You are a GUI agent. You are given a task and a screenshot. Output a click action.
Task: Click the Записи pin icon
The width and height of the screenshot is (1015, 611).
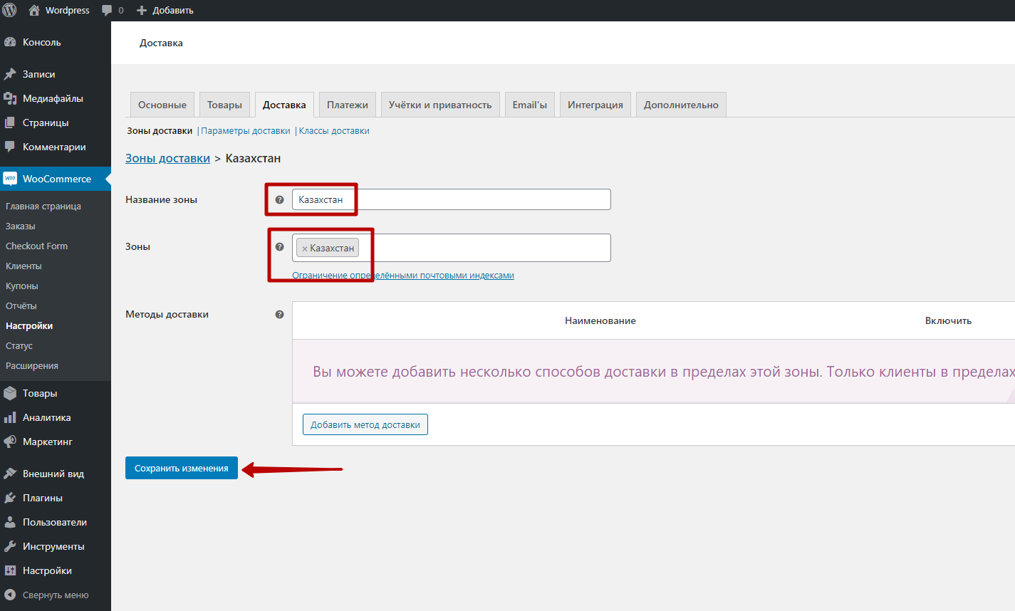(x=10, y=74)
